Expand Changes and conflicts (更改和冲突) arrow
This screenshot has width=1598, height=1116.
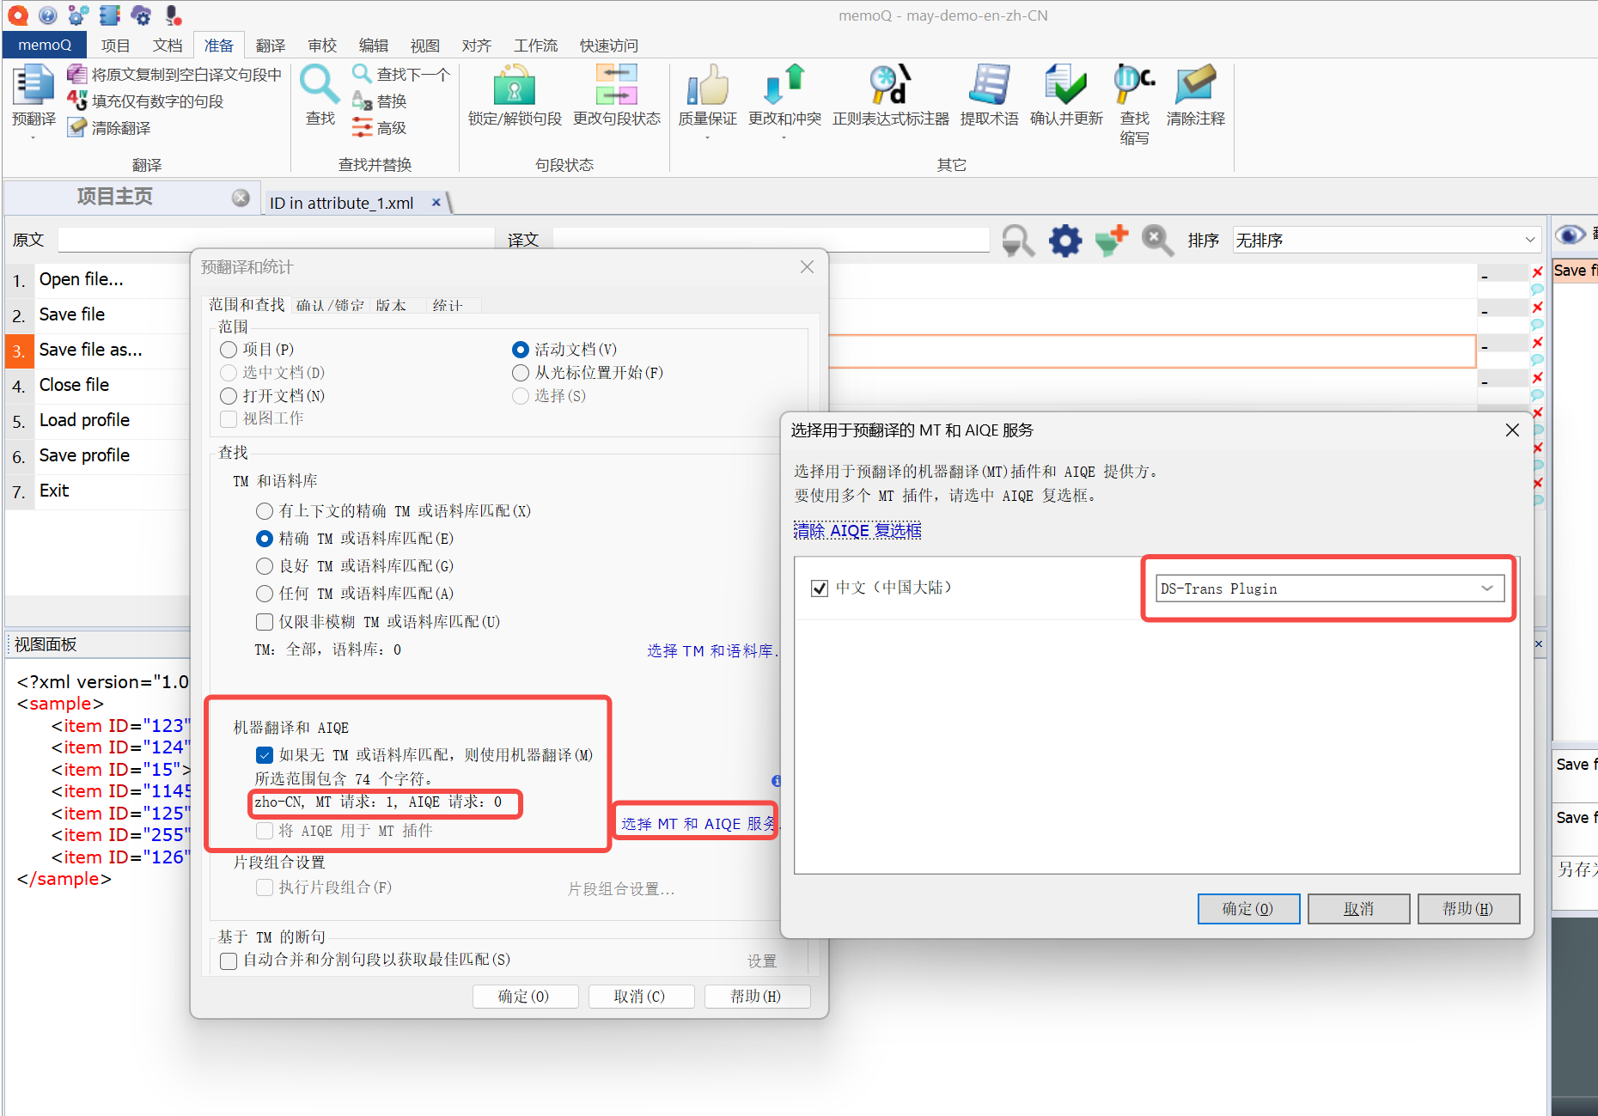784,137
